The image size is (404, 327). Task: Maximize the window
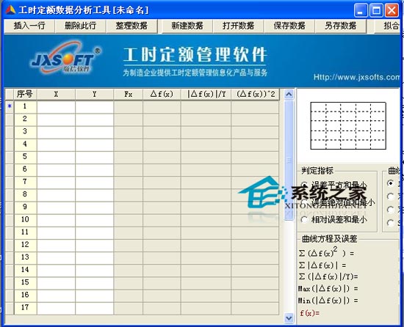376,11
